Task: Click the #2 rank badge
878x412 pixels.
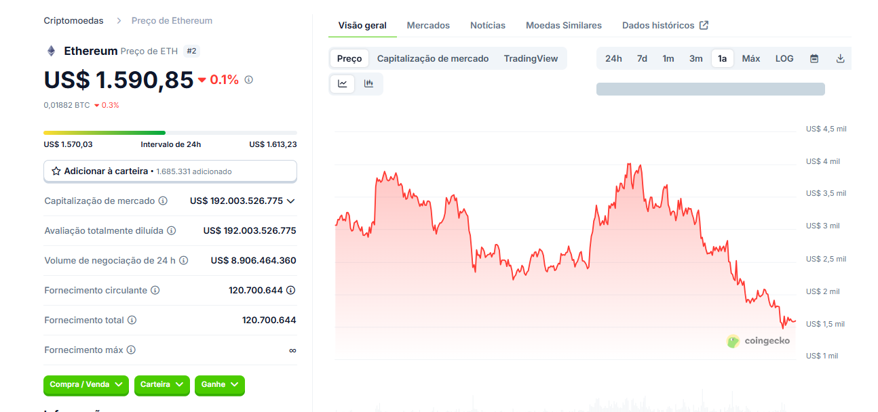Action: 192,52
